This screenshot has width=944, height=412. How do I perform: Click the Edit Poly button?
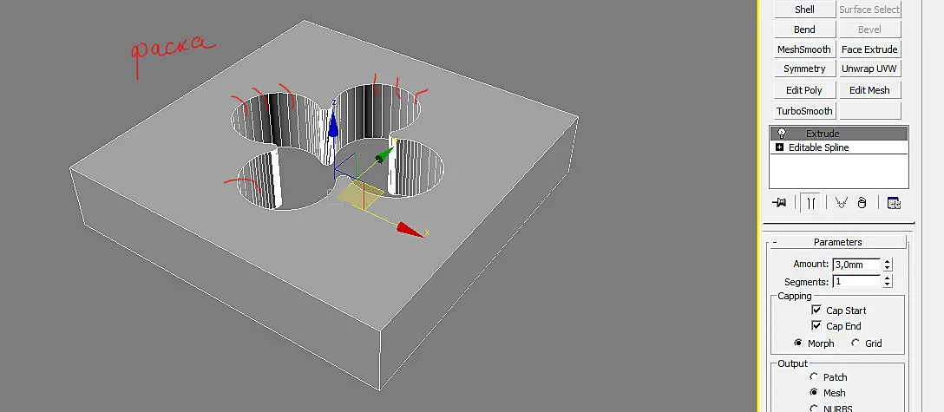804,90
